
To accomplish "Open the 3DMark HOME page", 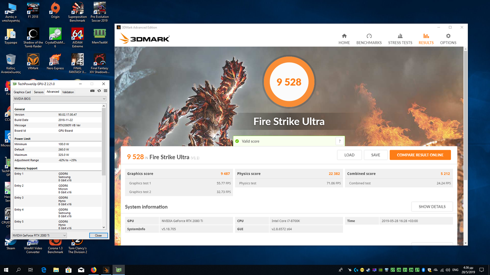I will (344, 39).
